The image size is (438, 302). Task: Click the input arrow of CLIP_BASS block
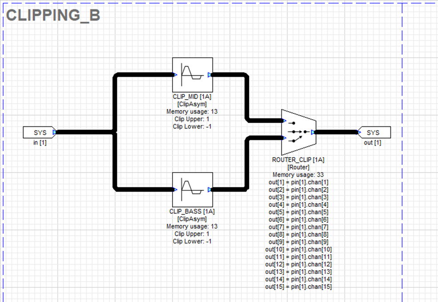click(175, 189)
